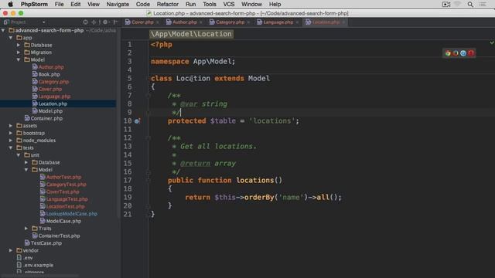Click the orderBy call on line 19
This screenshot has height=278, width=495.
point(259,198)
